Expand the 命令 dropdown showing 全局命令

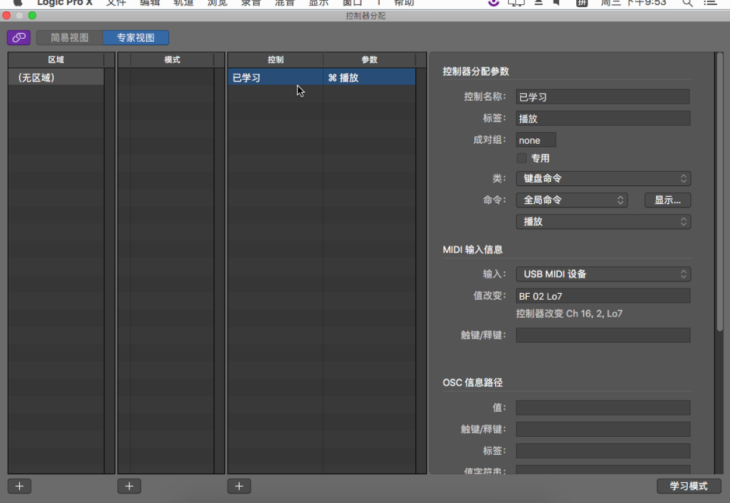click(571, 200)
